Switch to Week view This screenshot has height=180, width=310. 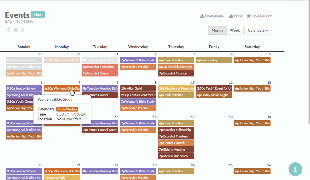(x=235, y=30)
